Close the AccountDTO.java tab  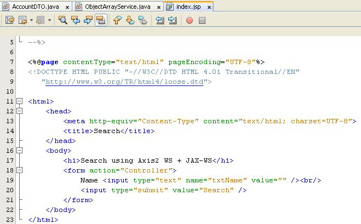tap(67, 7)
